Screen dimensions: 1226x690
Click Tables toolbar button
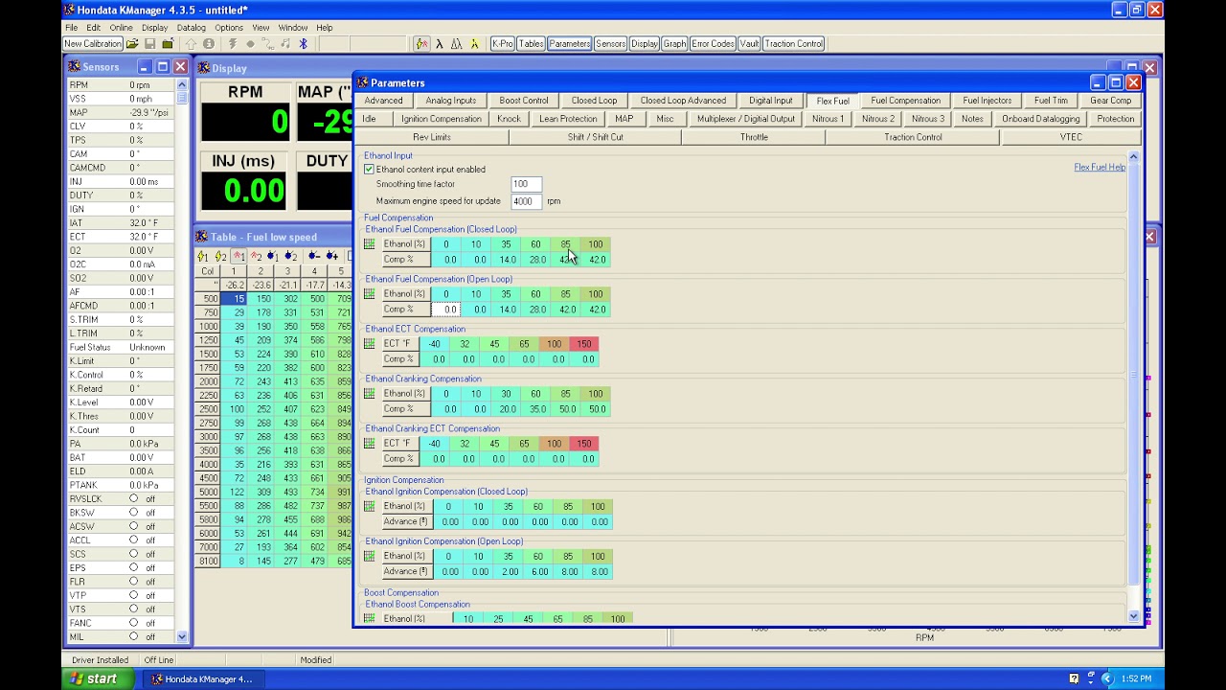(x=532, y=44)
